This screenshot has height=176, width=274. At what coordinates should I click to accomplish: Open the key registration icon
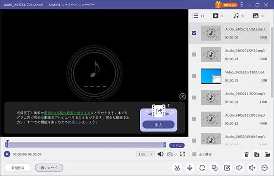tap(242, 5)
